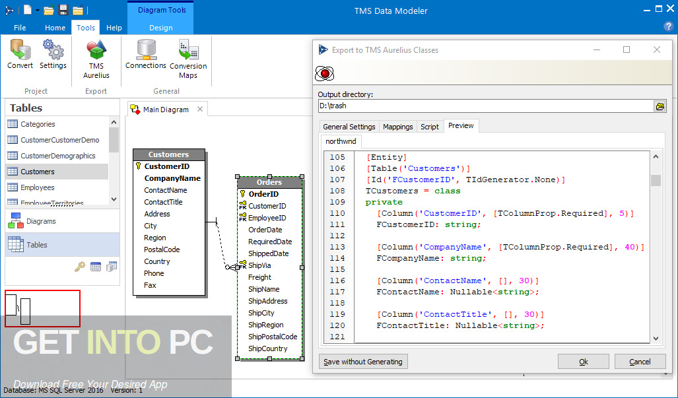Click Tables list scroll down arrow
This screenshot has width=678, height=398.
[x=114, y=199]
